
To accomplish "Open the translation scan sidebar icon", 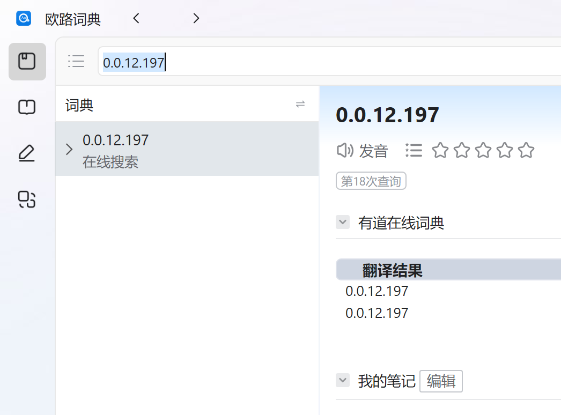I will (27, 199).
